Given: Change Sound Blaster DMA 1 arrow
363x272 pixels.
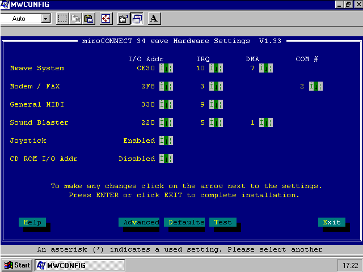Looking at the screenshot, I should pos(266,122).
